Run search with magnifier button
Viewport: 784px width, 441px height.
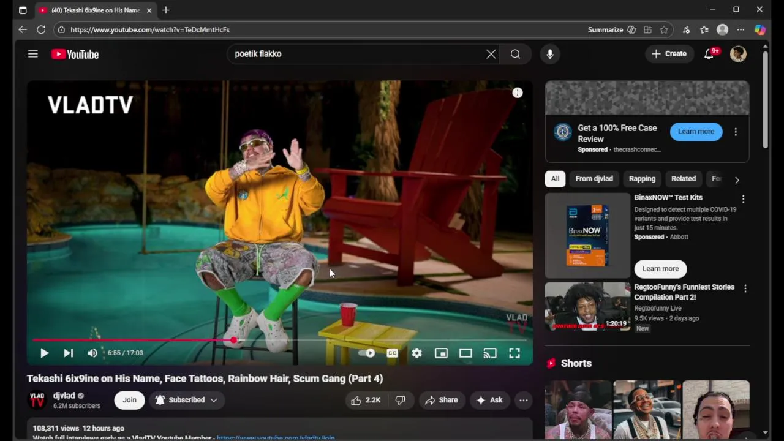(x=515, y=54)
